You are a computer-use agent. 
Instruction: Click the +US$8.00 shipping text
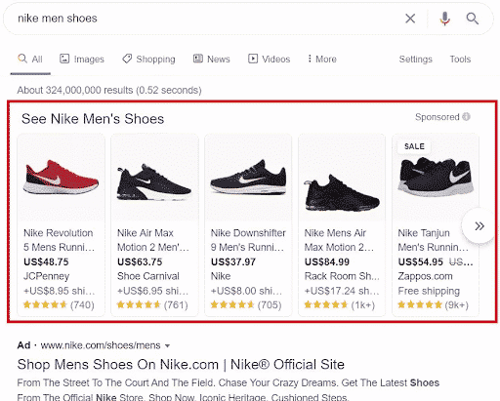click(x=246, y=291)
